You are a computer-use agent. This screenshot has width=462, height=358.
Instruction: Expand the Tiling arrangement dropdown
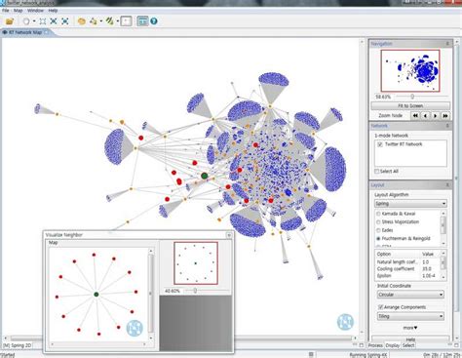[x=410, y=316]
